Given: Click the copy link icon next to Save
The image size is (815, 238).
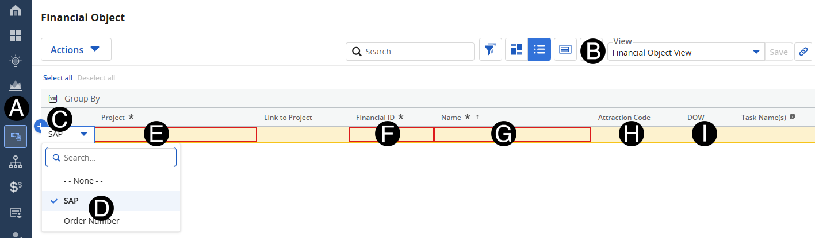Looking at the screenshot, I should tap(803, 52).
